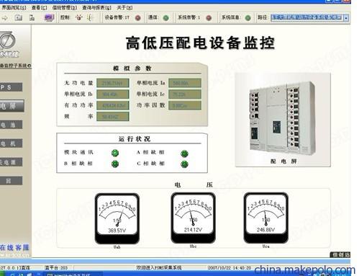The image size is (359, 276).
Task: Click the 系统信息 green status indicator
Action: [x=248, y=18]
